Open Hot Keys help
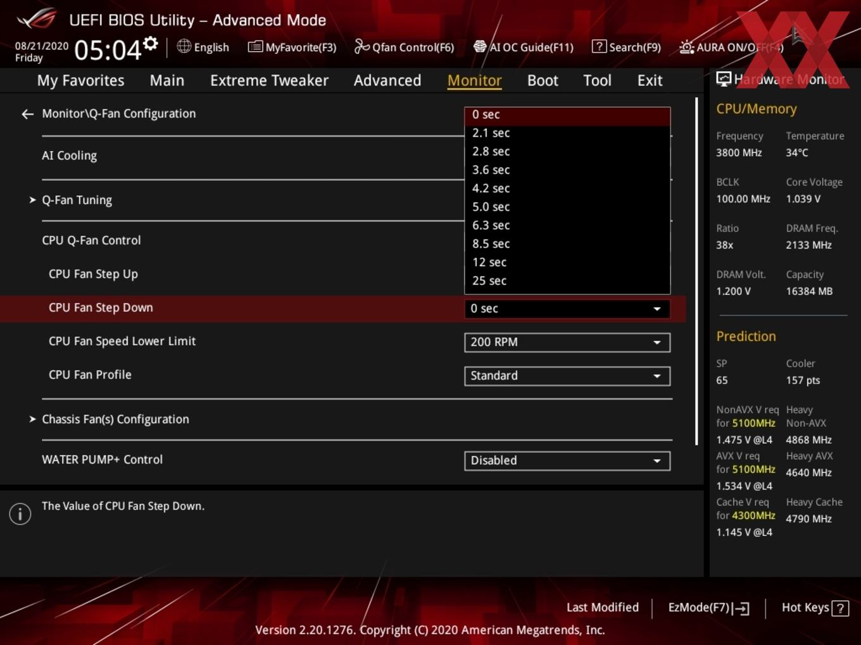The height and width of the screenshot is (645, 861). pos(815,608)
